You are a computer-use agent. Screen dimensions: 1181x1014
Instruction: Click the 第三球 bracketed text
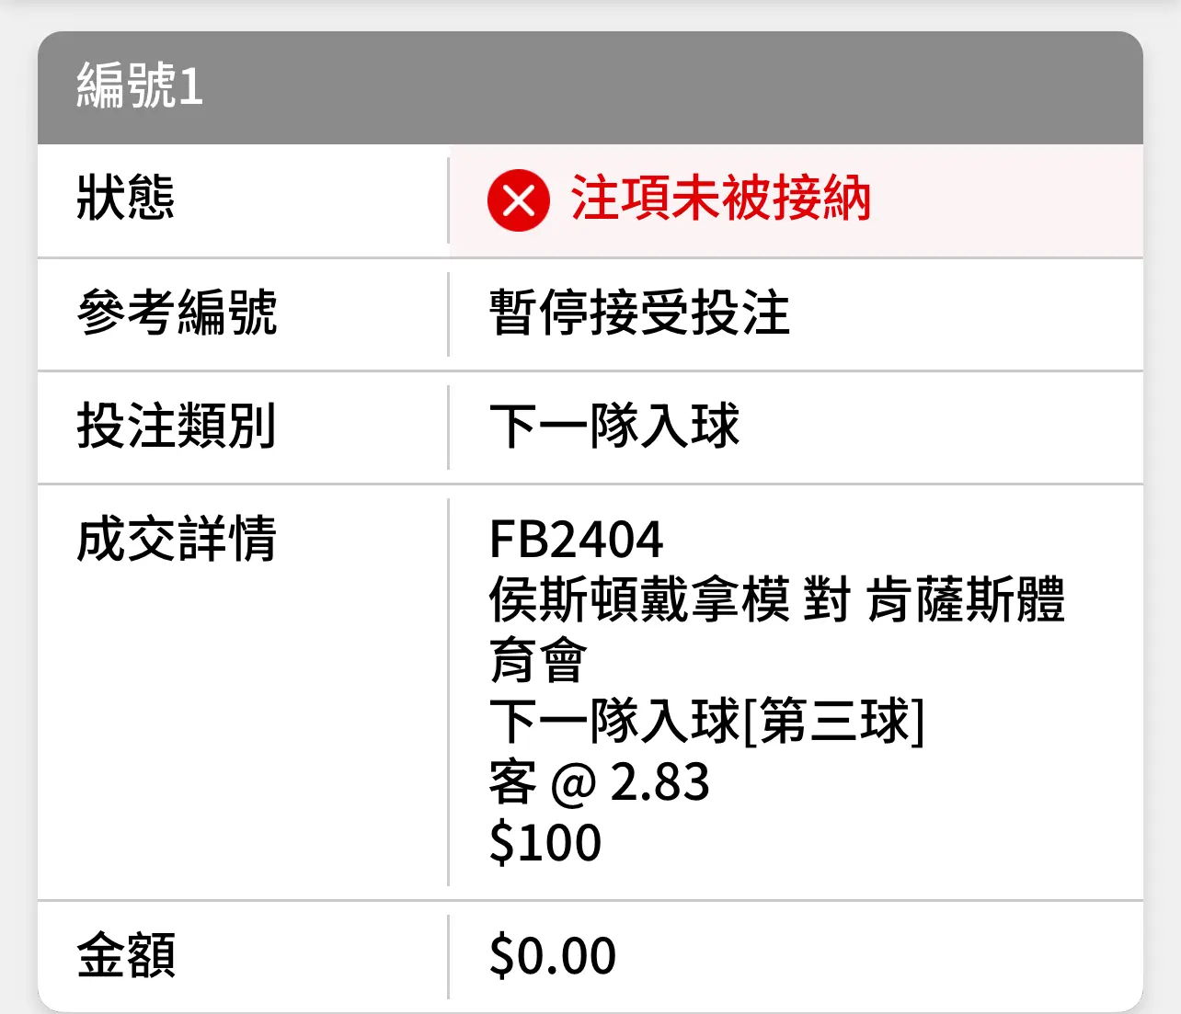tap(833, 721)
